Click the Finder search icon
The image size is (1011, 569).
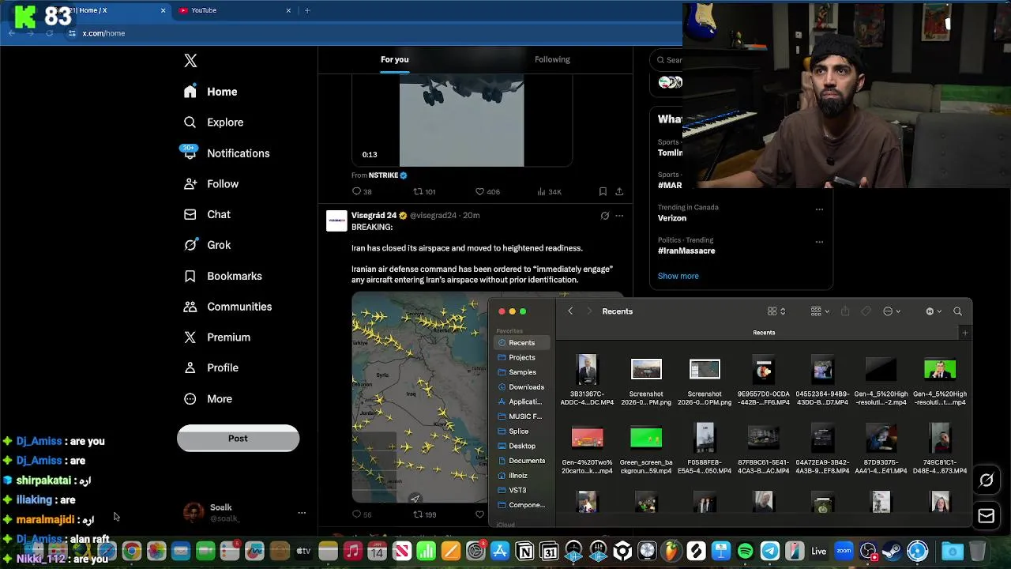point(957,311)
